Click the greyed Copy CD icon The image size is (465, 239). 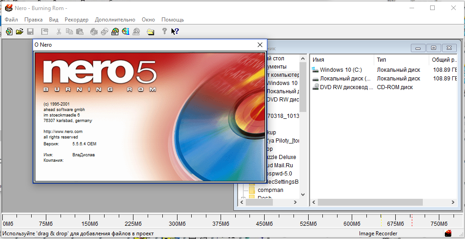tap(105, 32)
